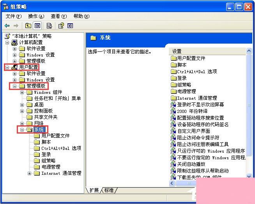
Task: Click the policy icon beside 登录时不显示欢迎屏幕
Action: click(173, 105)
